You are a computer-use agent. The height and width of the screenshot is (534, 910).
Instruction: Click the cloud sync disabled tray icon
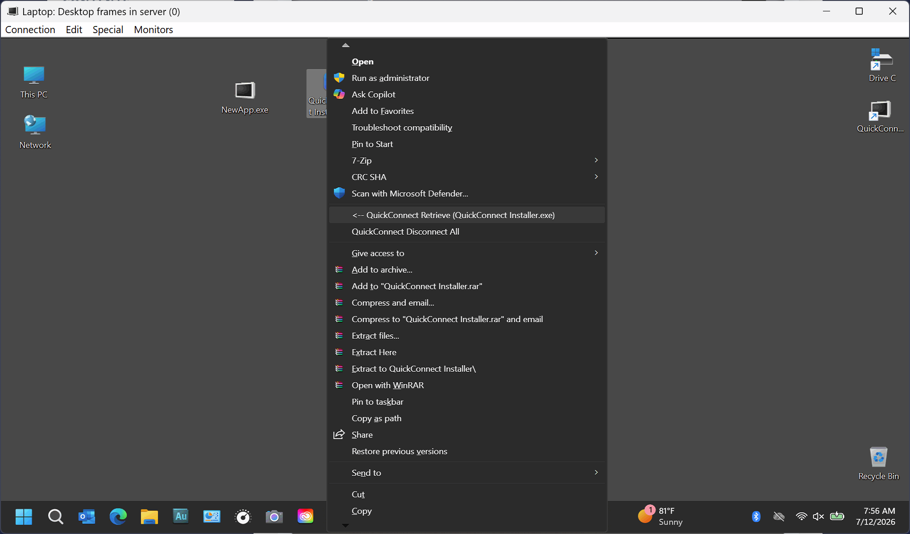(x=779, y=516)
